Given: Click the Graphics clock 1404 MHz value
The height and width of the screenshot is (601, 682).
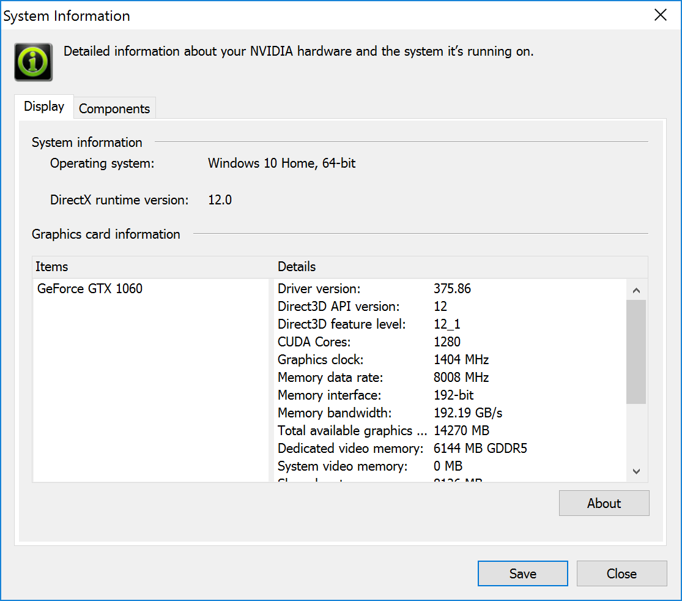Looking at the screenshot, I should 461,359.
